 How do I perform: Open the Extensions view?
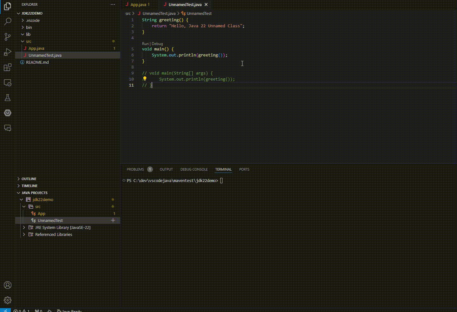tap(8, 67)
